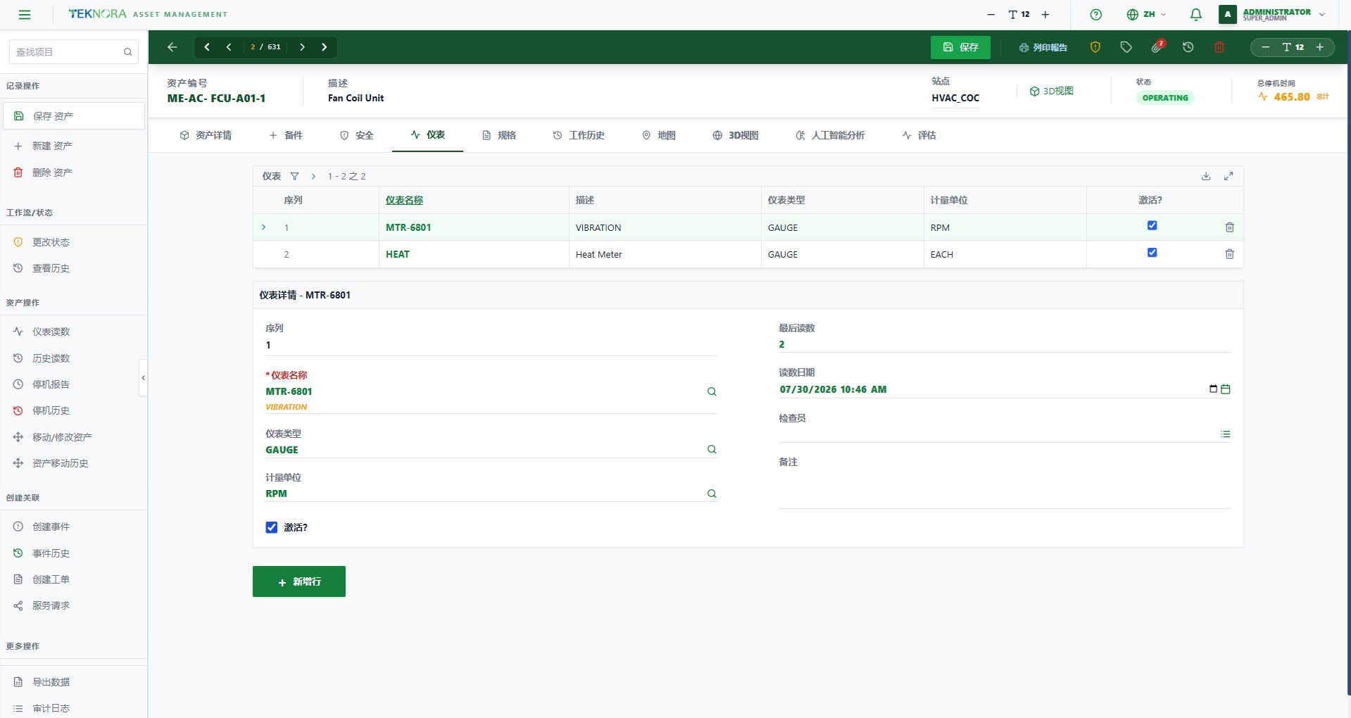Viewport: 1351px width, 718px height.
Task: Open unit RPM lookup search icon
Action: [712, 493]
